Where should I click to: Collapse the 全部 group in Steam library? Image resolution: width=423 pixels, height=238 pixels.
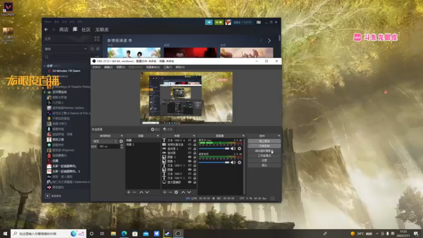pos(45,66)
